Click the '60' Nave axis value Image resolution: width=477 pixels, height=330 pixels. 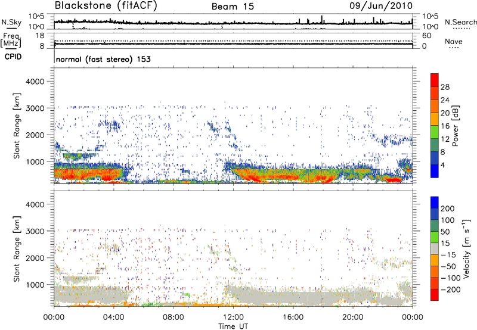[x=426, y=36]
